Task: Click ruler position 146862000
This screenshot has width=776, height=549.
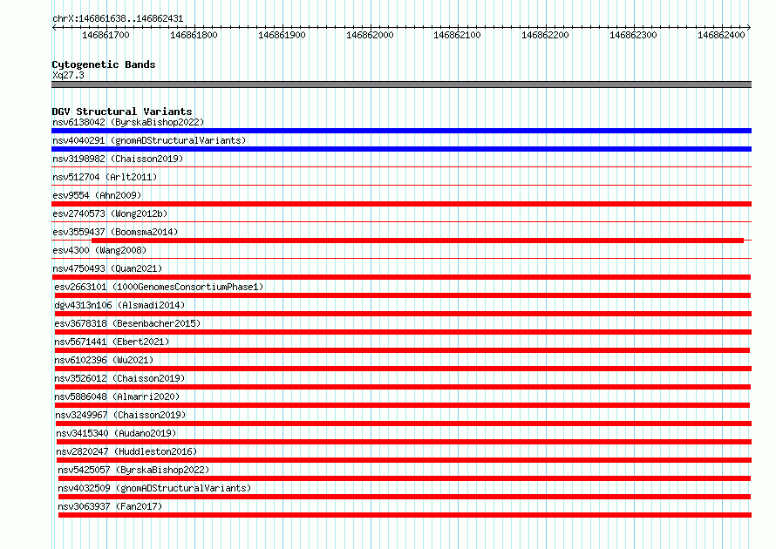Action: pyautogui.click(x=371, y=35)
